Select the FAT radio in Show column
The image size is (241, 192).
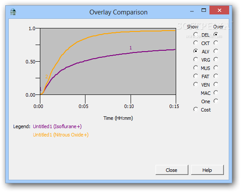pos(196,76)
